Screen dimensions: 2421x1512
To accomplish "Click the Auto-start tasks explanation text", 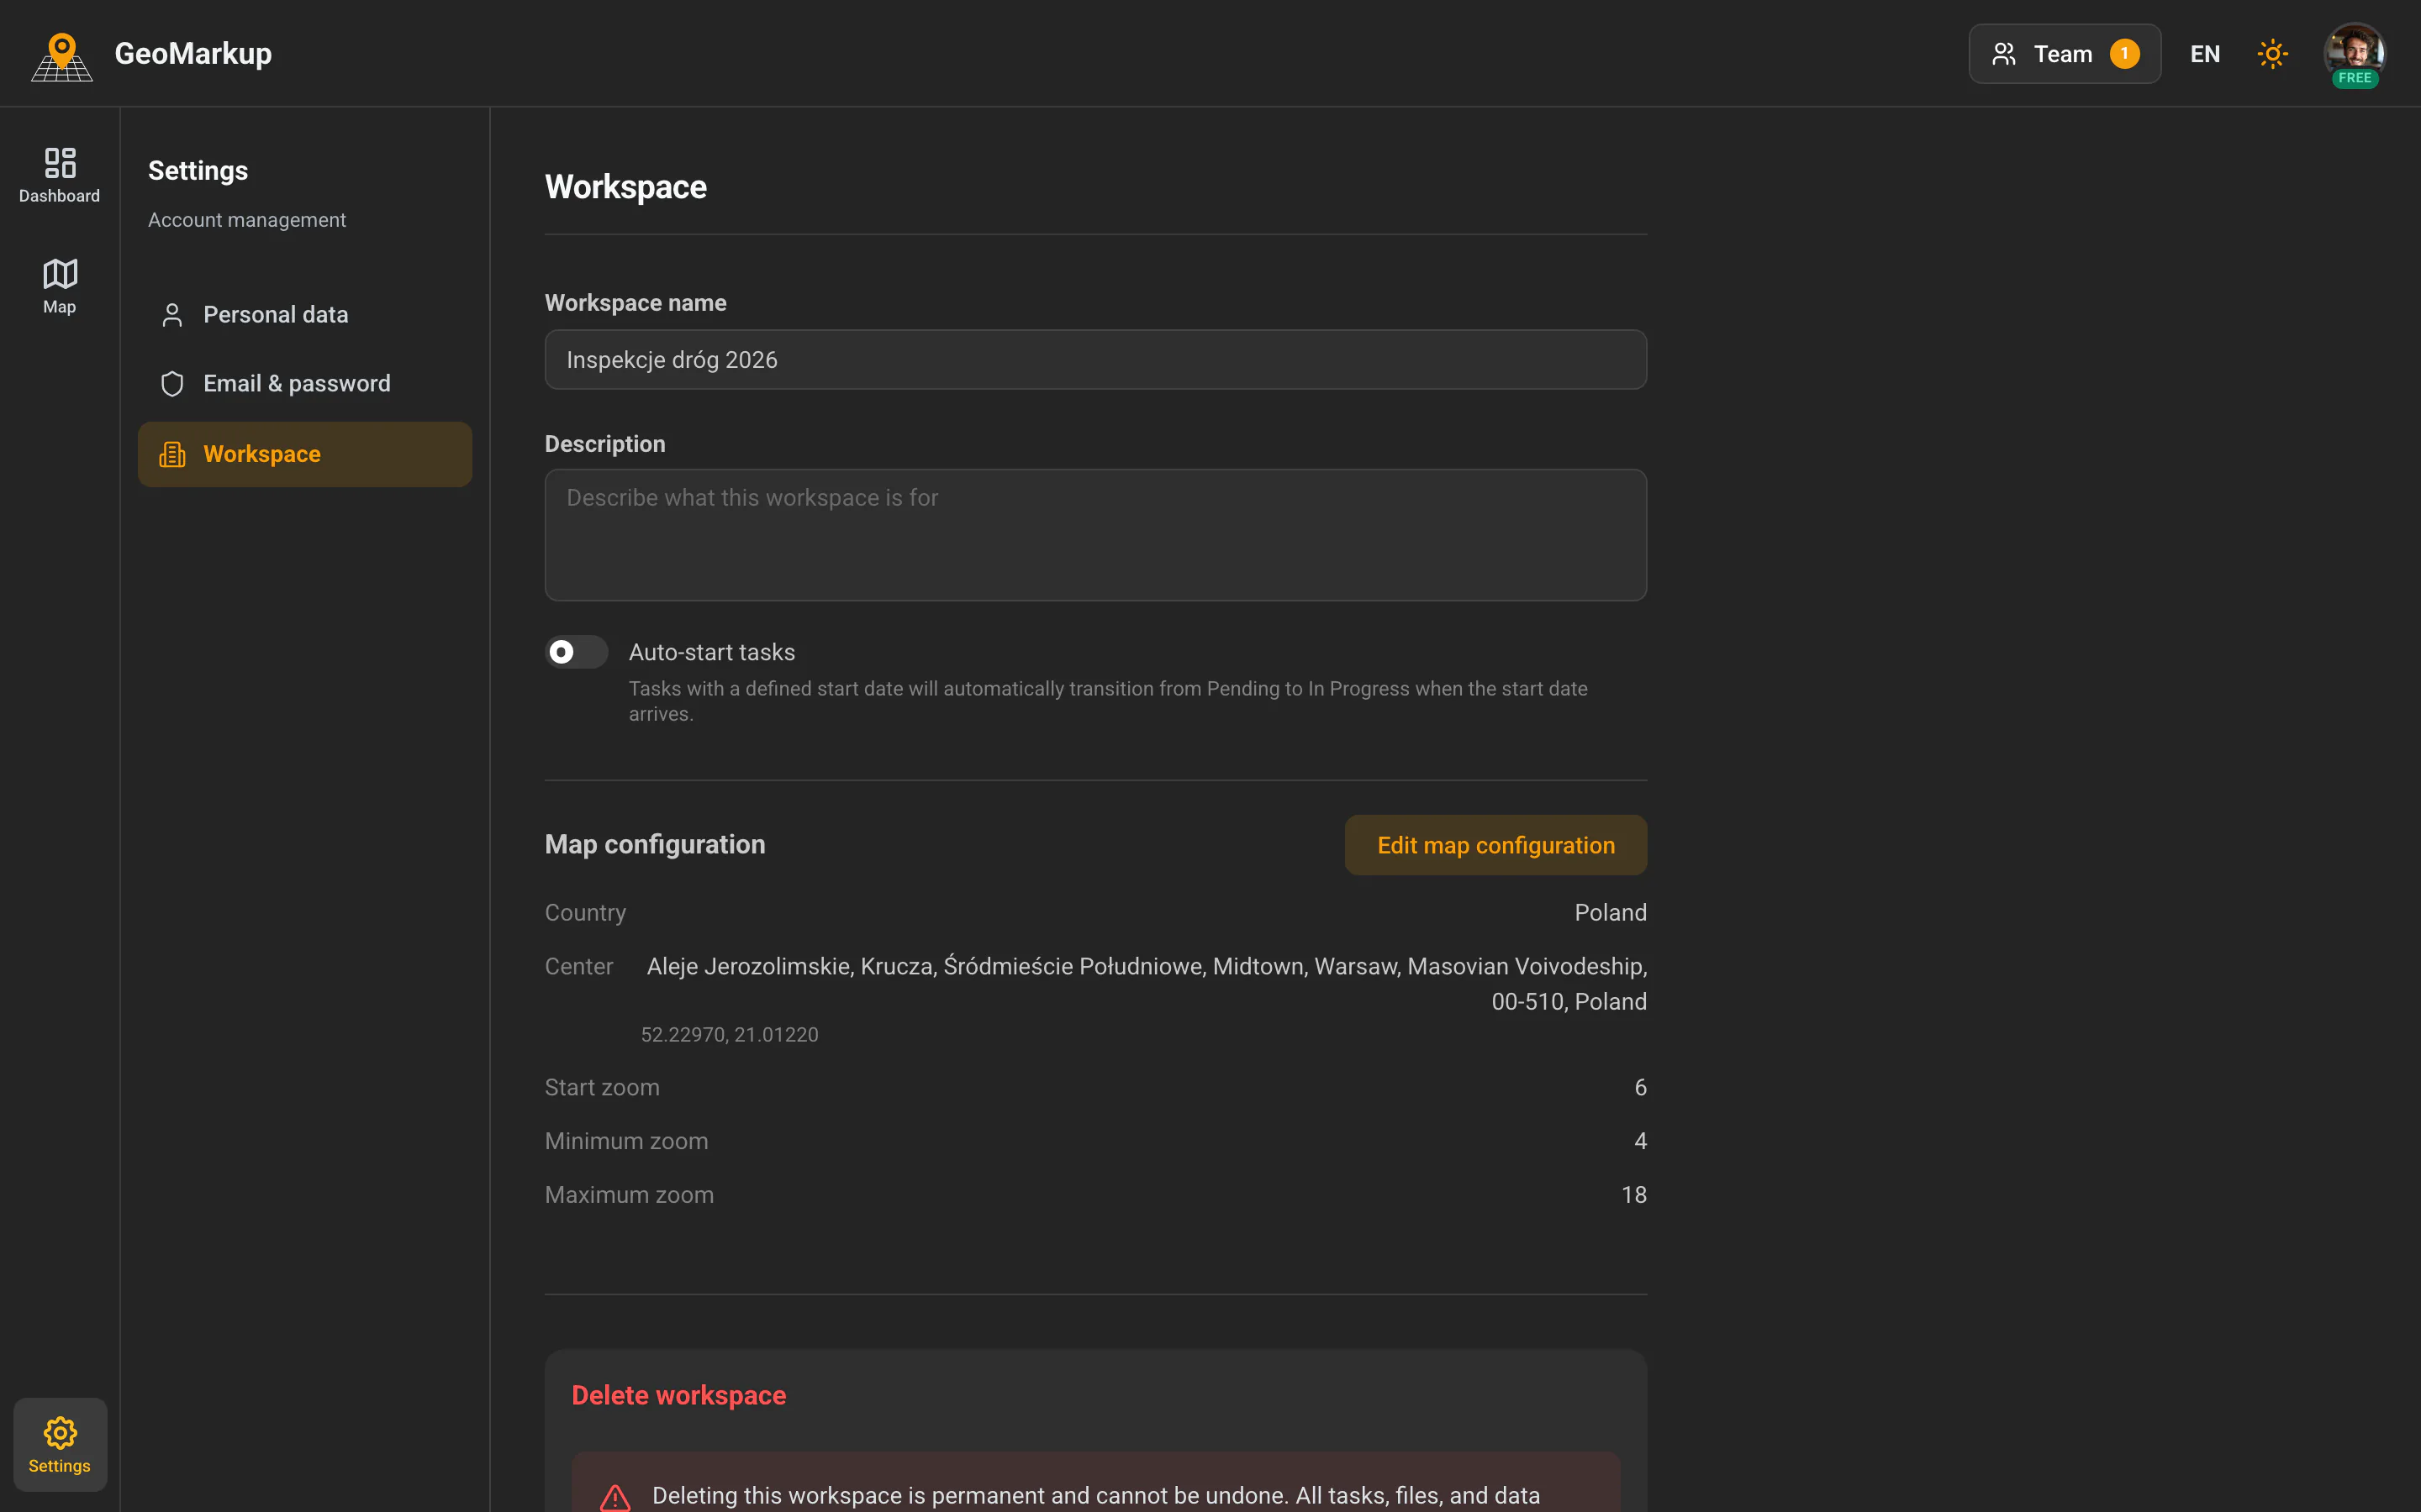I will [x=1107, y=701].
